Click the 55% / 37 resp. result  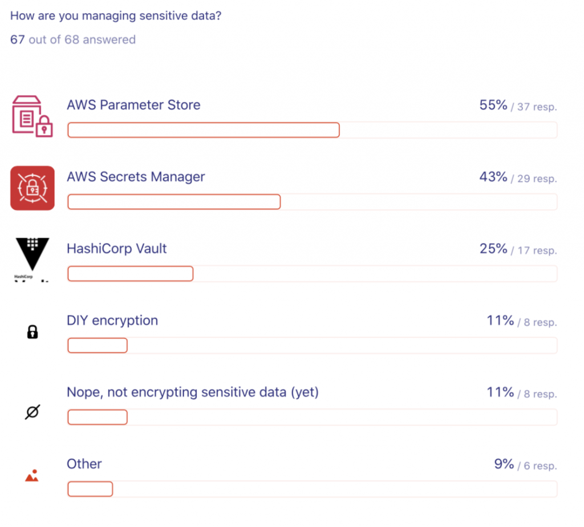(x=518, y=106)
